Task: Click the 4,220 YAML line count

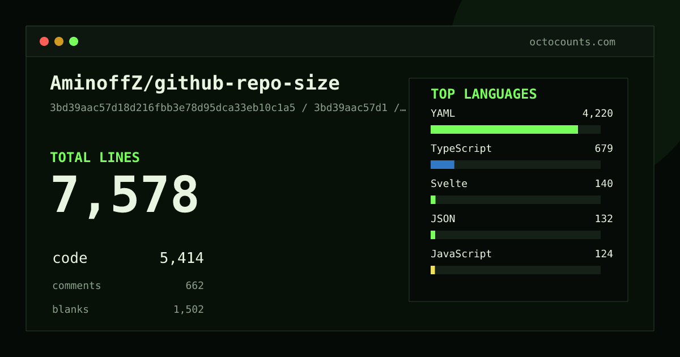Action: click(x=598, y=113)
